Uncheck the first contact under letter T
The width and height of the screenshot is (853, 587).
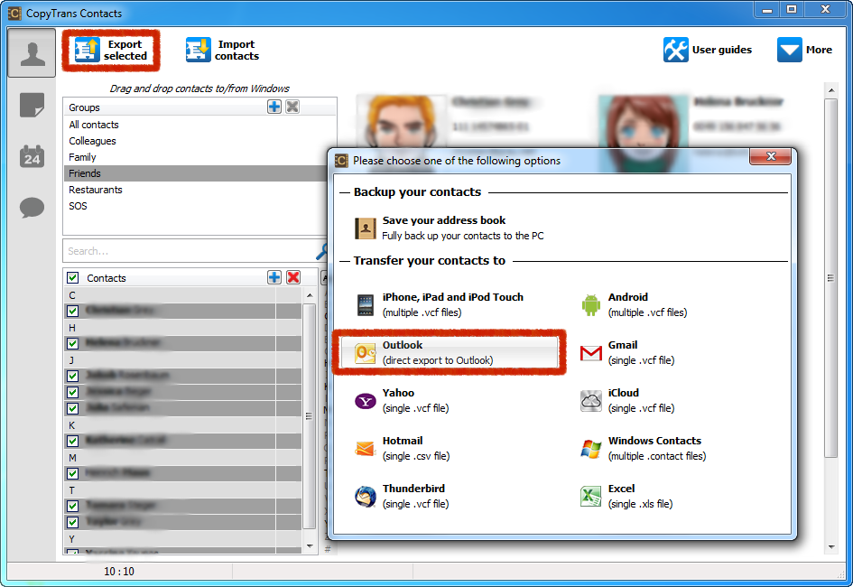coord(73,506)
